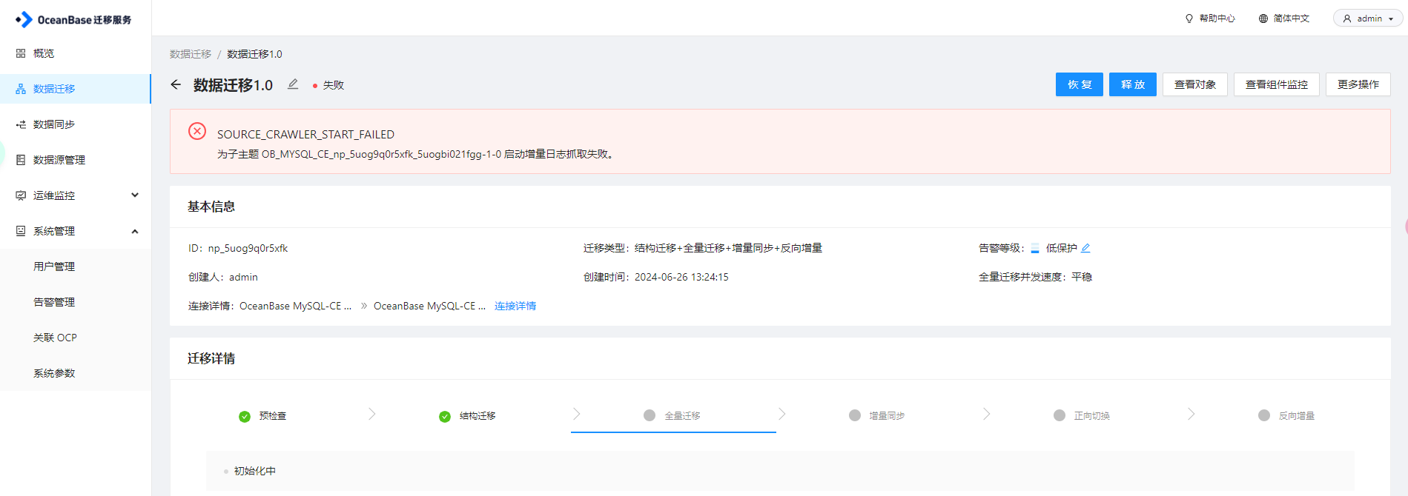Select the 正向切换 step
The width and height of the screenshot is (1408, 496).
(1091, 416)
